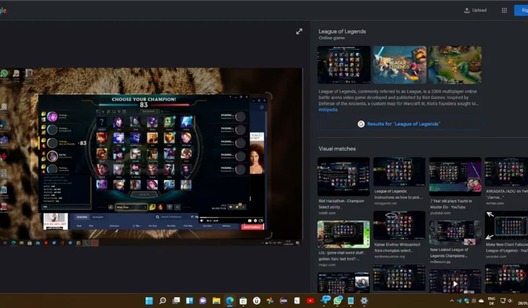The width and height of the screenshot is (528, 308).
Task: Open WhatsApp from the taskbar
Action: click(x=337, y=301)
